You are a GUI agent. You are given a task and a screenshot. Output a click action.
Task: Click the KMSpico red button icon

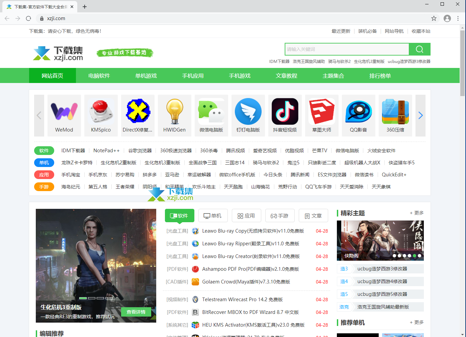101,111
